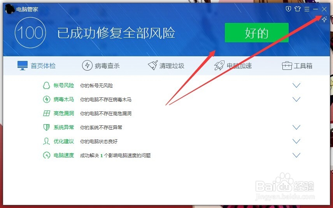333x208 pixels.
Task: Click the 帐号风险 label
Action: click(x=64, y=85)
